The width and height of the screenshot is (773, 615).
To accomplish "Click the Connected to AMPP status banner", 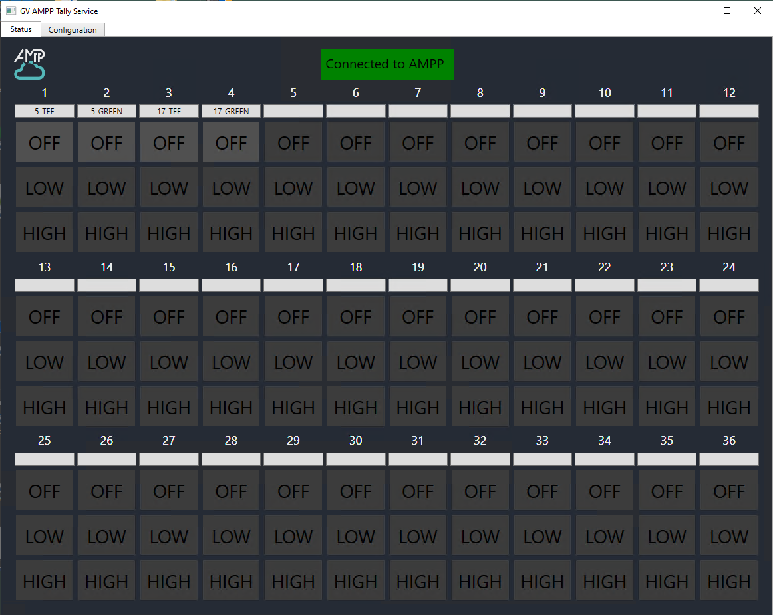I will 387,64.
